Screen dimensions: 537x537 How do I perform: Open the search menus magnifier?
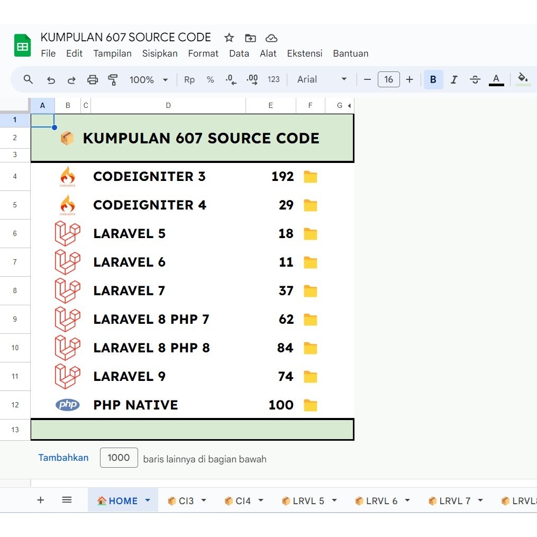tap(28, 79)
